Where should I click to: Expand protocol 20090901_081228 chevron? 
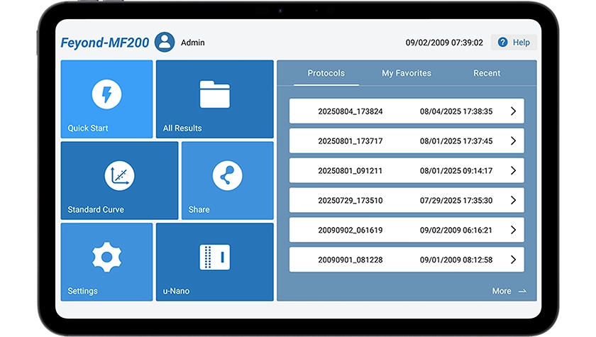tap(513, 260)
